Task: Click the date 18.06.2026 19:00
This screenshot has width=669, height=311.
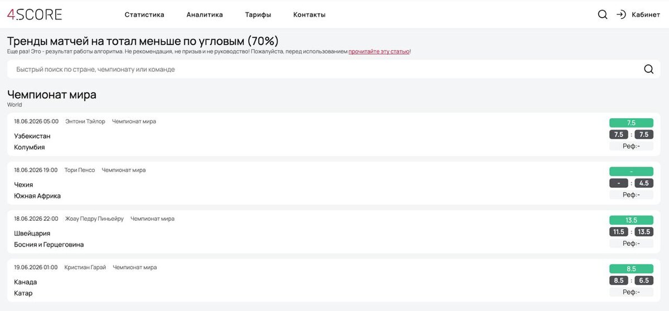Action: [x=36, y=170]
